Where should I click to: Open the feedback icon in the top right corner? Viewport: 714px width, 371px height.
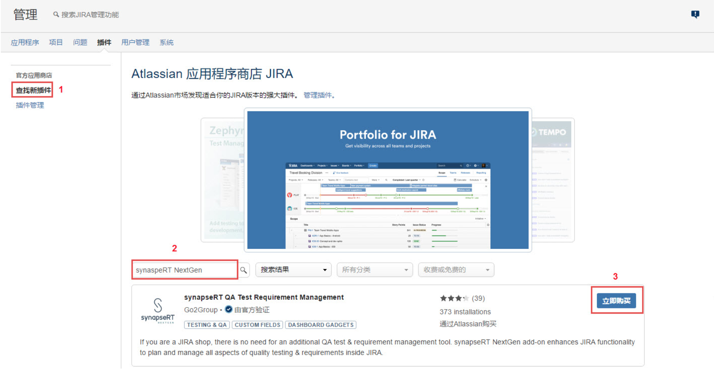point(695,13)
